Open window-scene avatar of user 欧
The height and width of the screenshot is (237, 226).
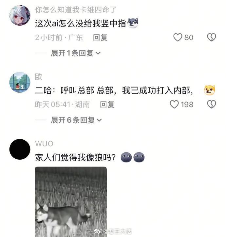point(20,82)
